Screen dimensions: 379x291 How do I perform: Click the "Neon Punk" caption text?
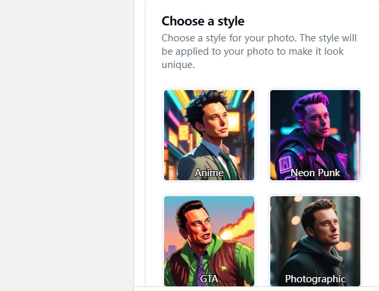point(315,173)
